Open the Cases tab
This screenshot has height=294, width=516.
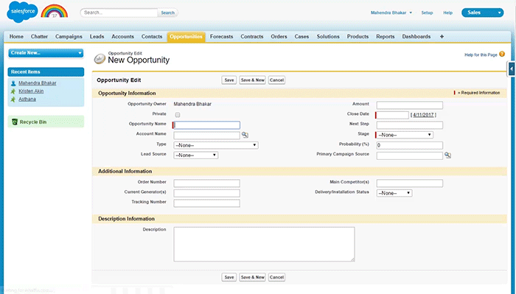tap(301, 37)
